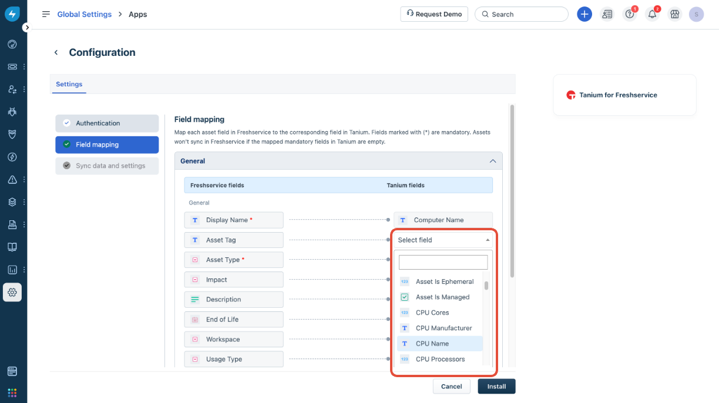Open the circled lightning bolt sidebar icon

pyautogui.click(x=12, y=157)
